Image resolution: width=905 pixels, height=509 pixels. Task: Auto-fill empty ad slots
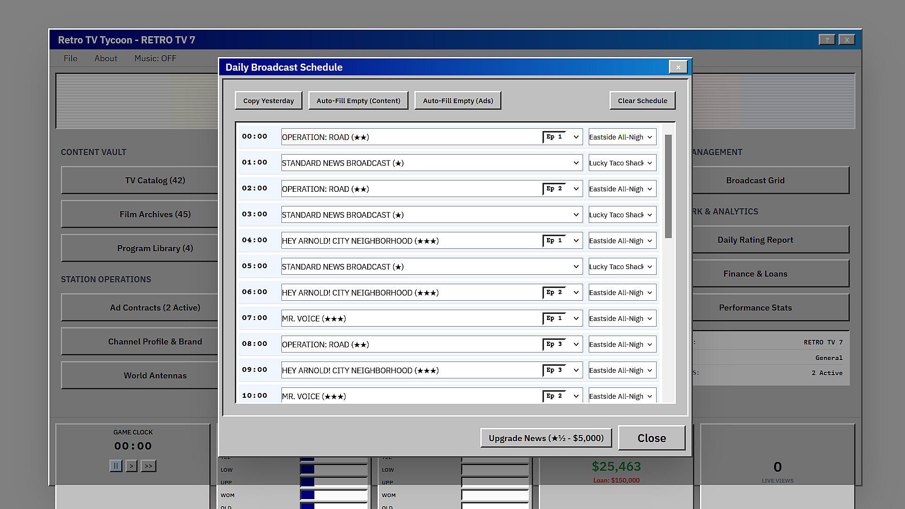458,101
